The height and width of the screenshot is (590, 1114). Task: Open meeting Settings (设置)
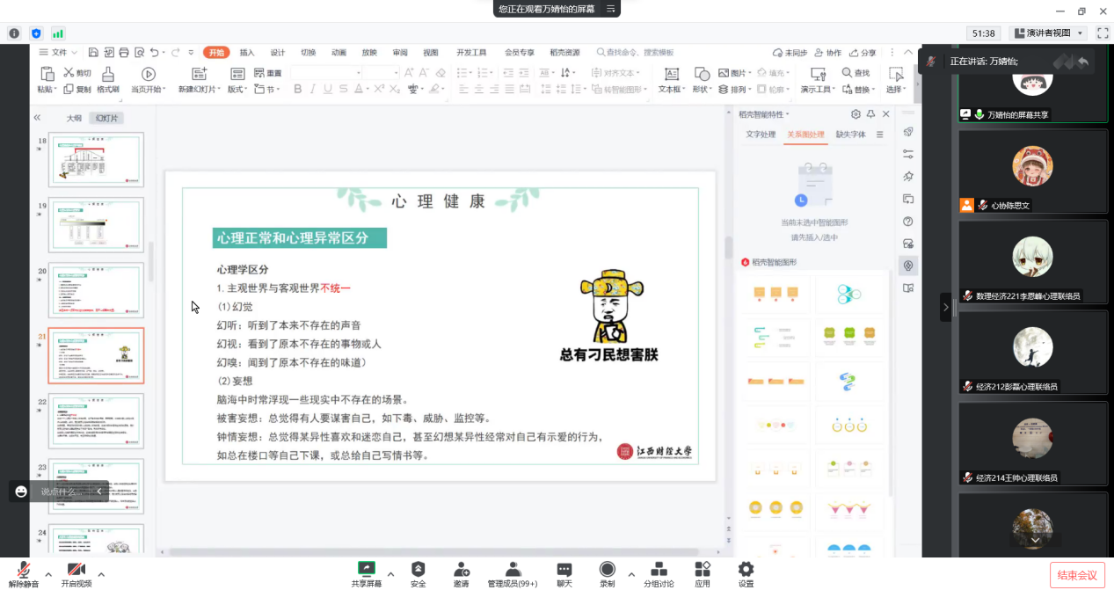pyautogui.click(x=746, y=570)
